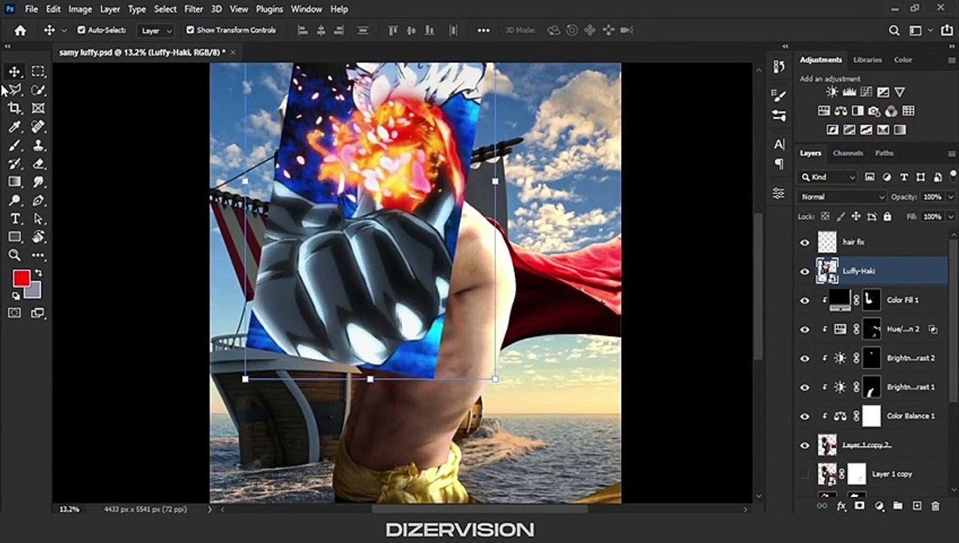959x543 pixels.
Task: Select the Horizontal Type tool
Action: click(14, 219)
